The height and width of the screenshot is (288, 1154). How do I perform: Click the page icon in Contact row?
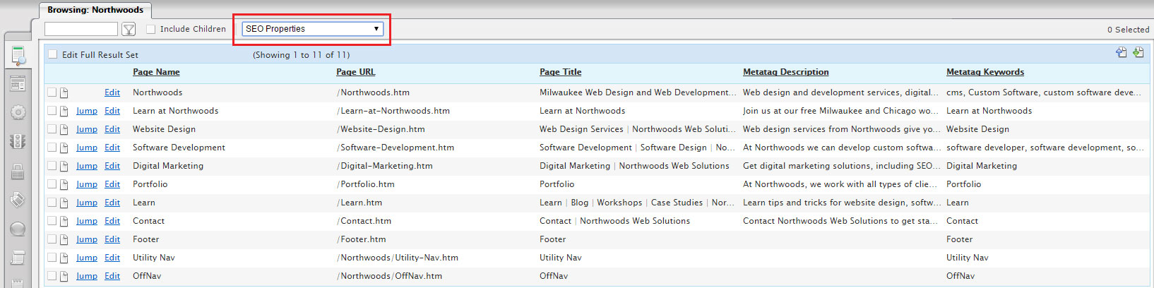pyautogui.click(x=64, y=221)
